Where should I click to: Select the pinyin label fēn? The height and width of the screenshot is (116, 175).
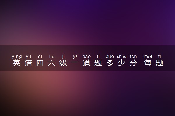tap(133, 57)
